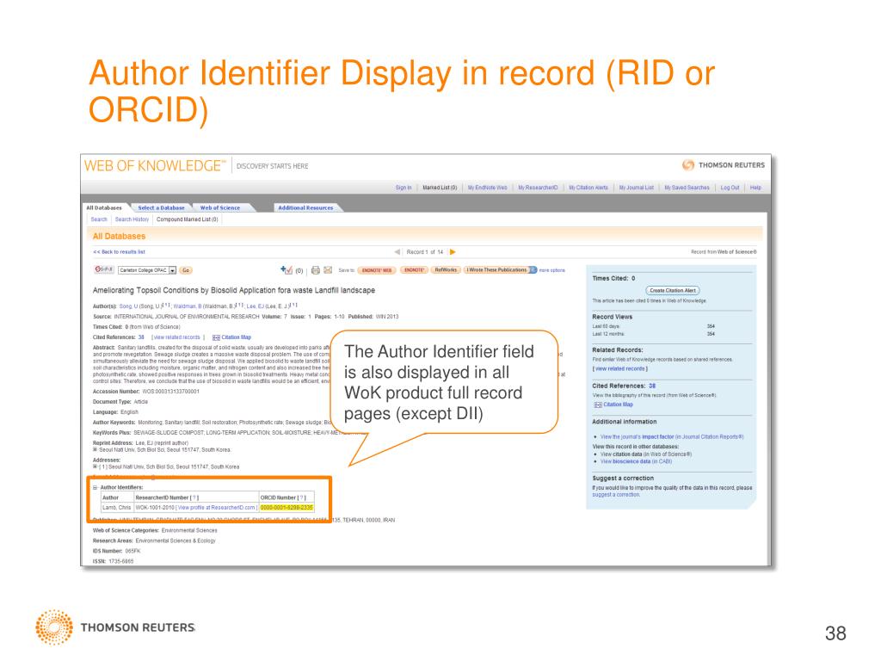Click sidebar view related records link
Screen dimensions: 881x661
click(x=620, y=368)
